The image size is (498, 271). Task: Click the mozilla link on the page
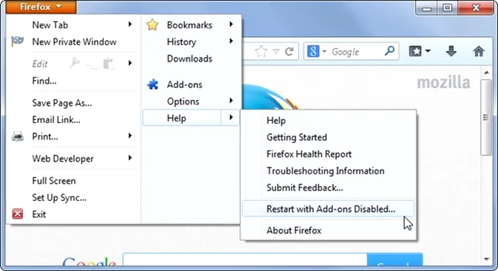(x=443, y=82)
